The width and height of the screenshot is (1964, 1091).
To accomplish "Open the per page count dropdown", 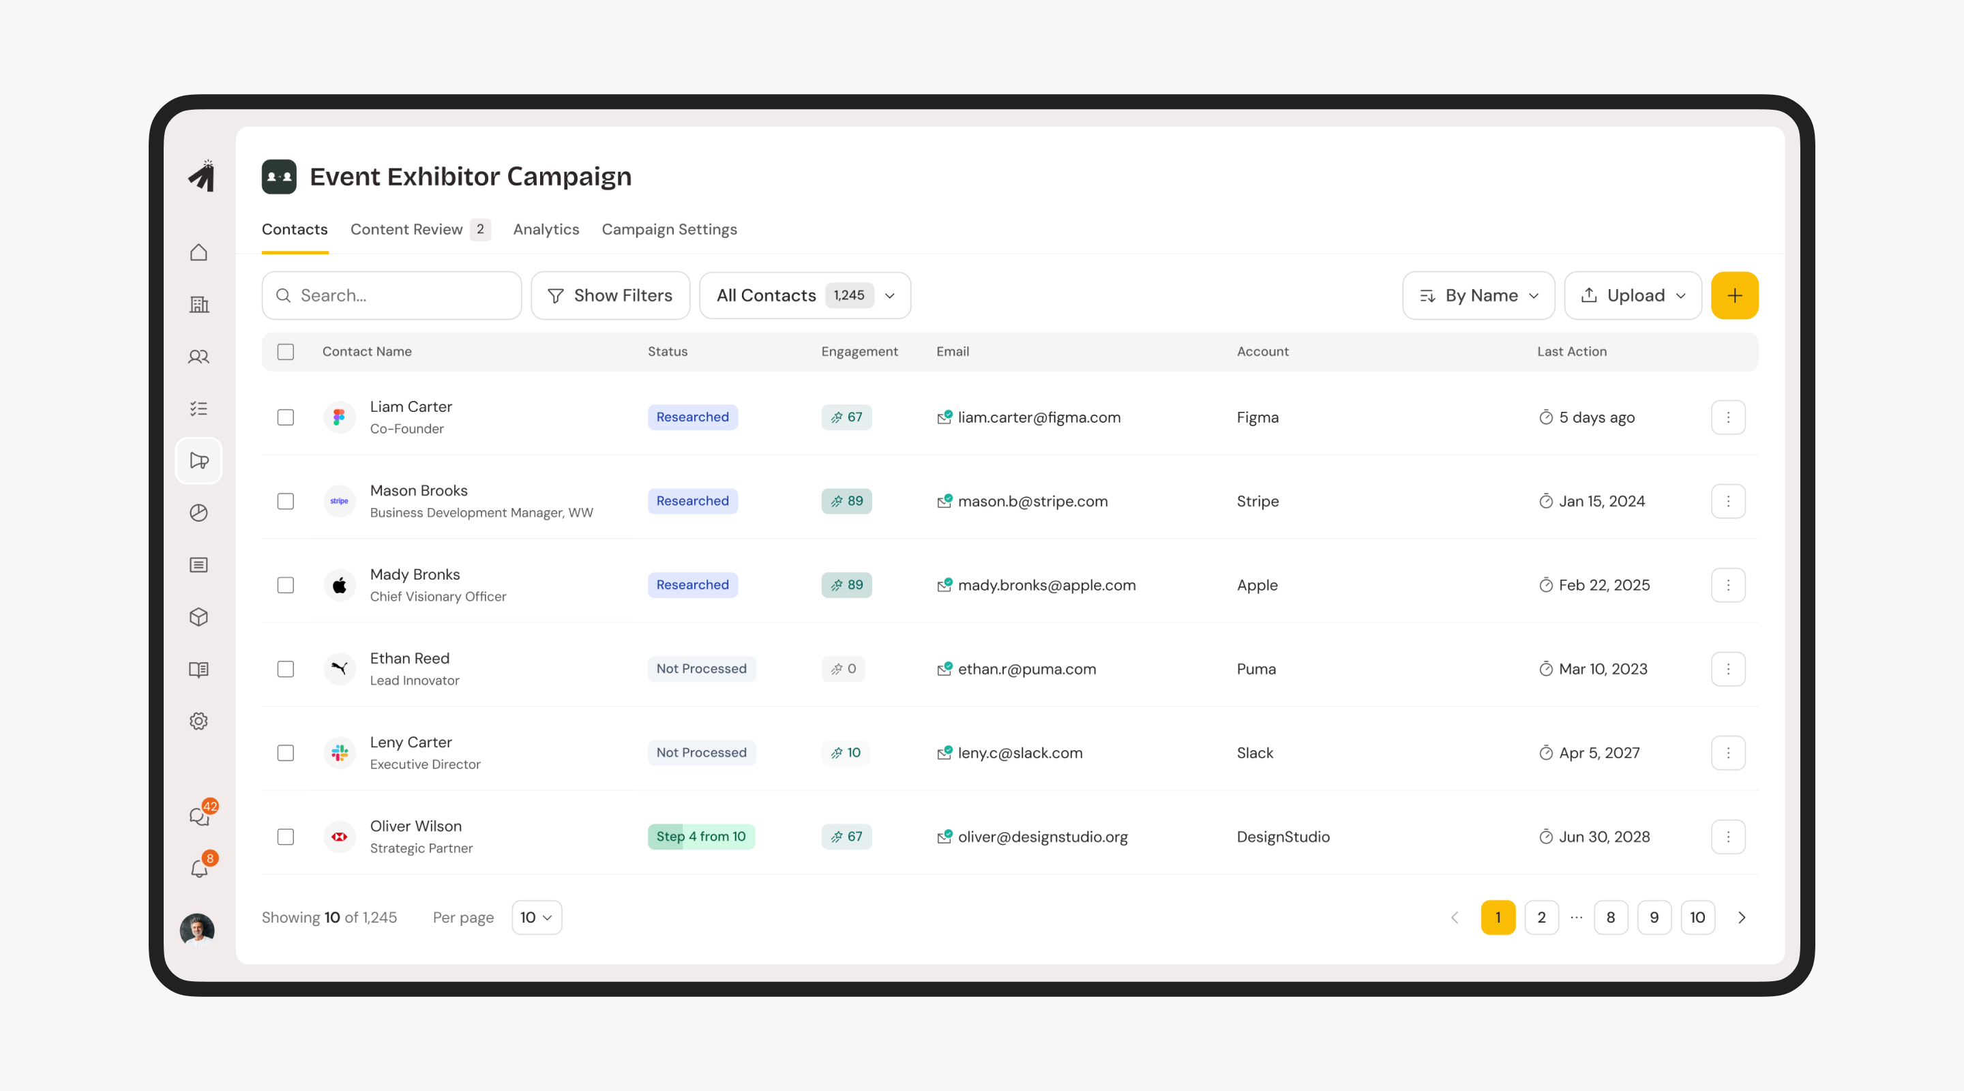I will [536, 917].
